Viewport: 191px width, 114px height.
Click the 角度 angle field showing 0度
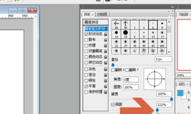(131, 79)
